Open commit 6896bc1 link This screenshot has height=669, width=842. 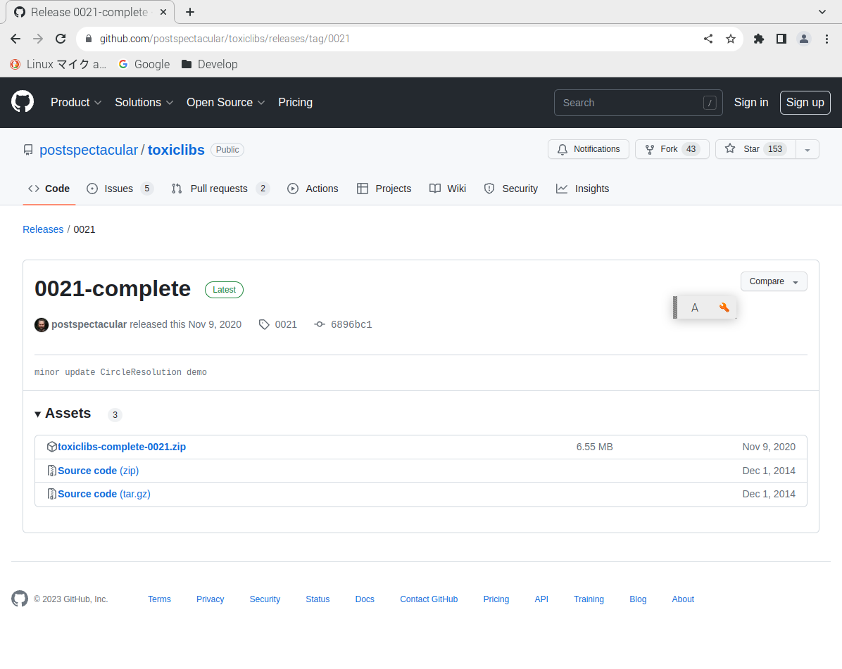click(x=351, y=324)
